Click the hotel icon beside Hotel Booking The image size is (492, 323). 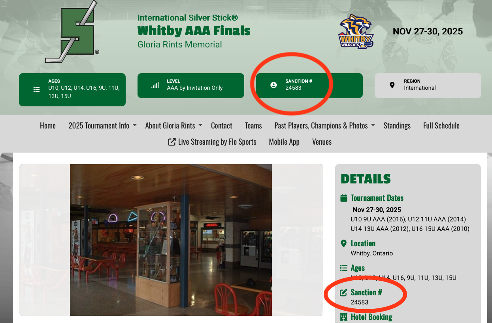(x=344, y=317)
